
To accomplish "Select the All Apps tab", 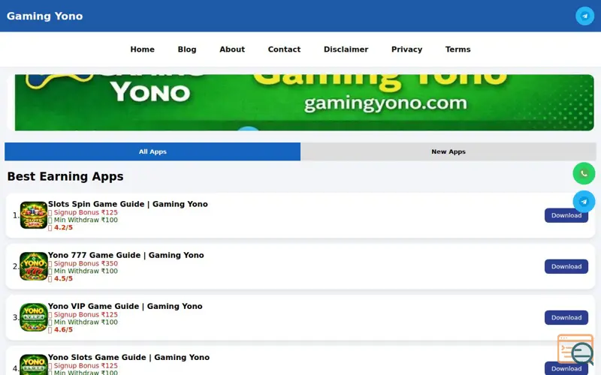I will (x=153, y=151).
